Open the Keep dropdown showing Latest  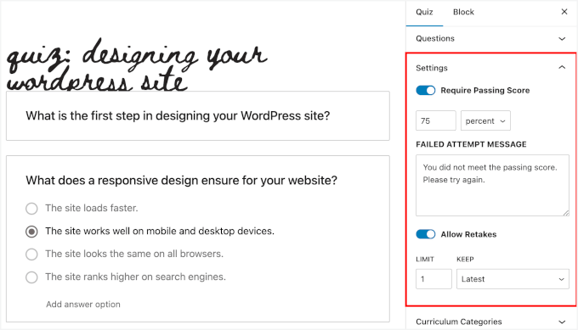click(x=513, y=279)
